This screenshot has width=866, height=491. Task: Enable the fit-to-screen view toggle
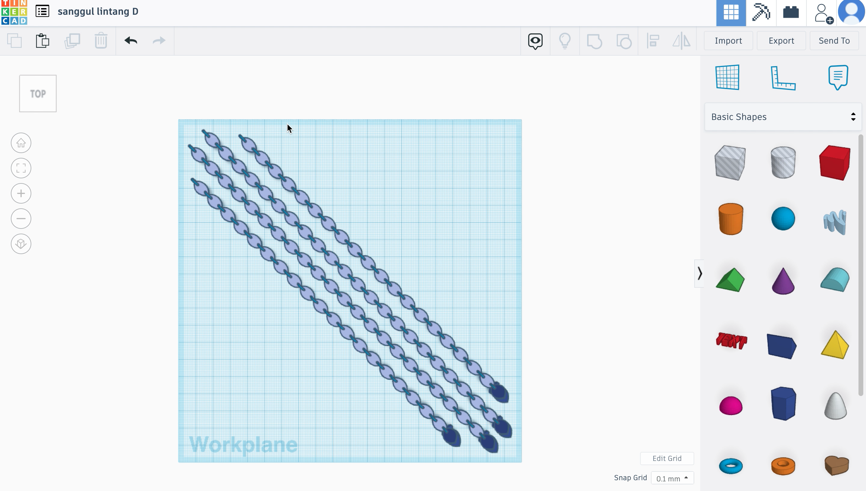[21, 168]
